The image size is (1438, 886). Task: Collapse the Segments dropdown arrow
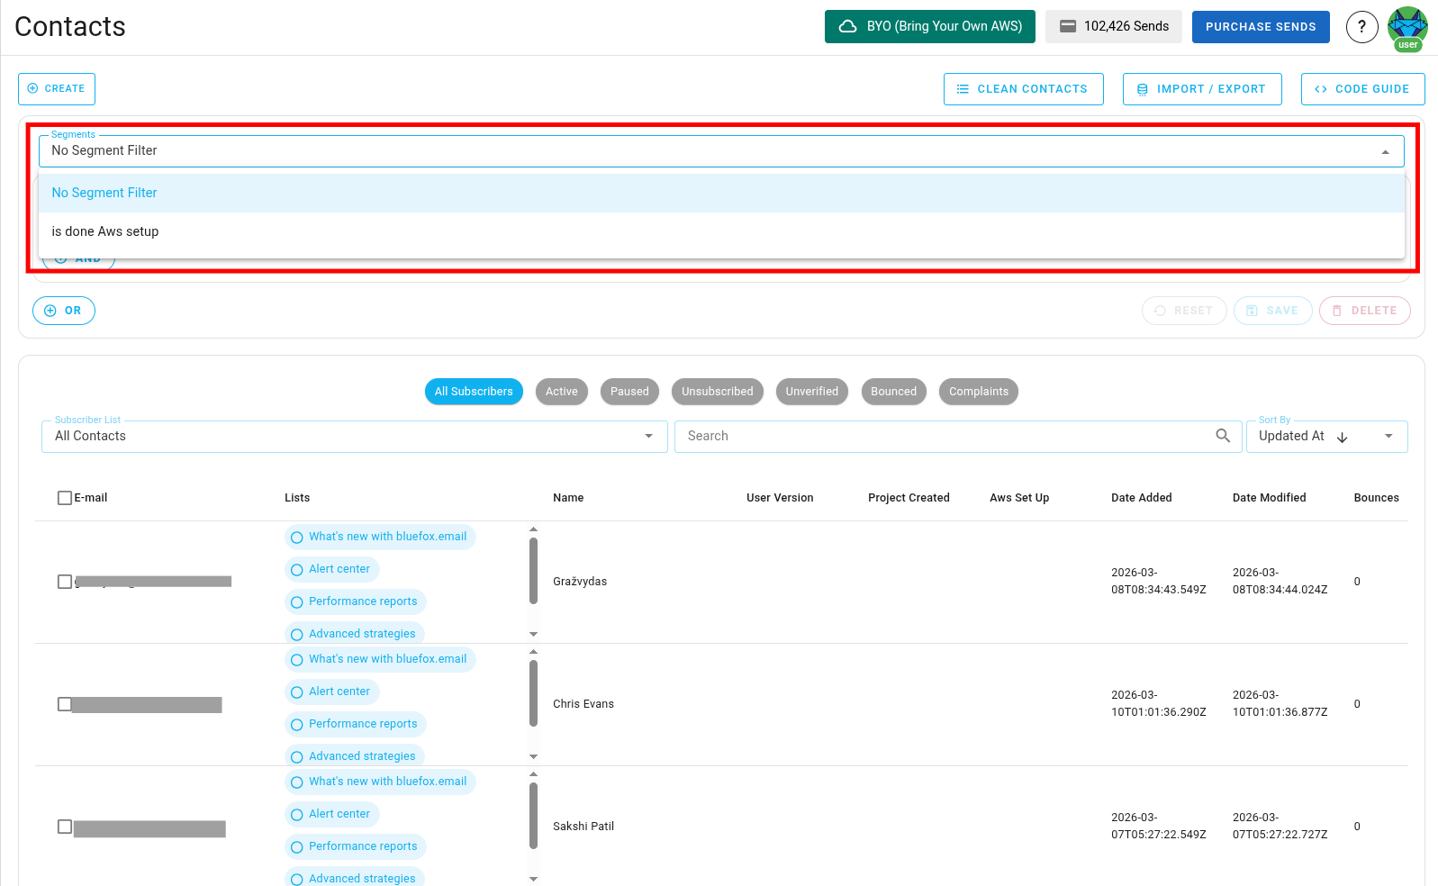[x=1386, y=152]
